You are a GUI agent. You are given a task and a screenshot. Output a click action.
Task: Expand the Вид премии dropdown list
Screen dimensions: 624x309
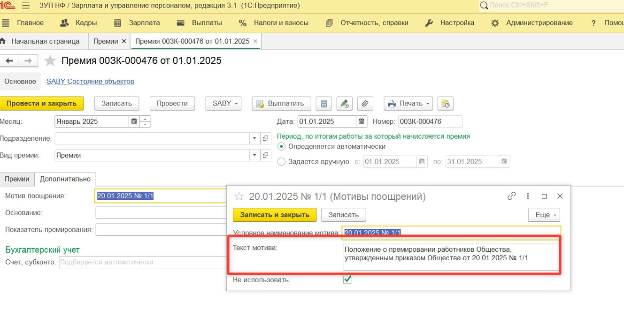click(x=254, y=155)
